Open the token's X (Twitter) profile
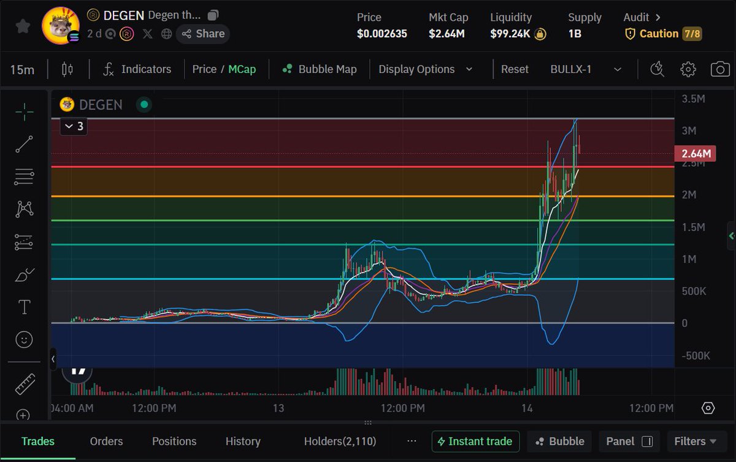 147,34
